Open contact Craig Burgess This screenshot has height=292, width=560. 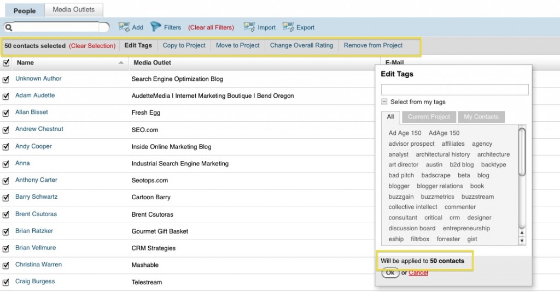(35, 281)
